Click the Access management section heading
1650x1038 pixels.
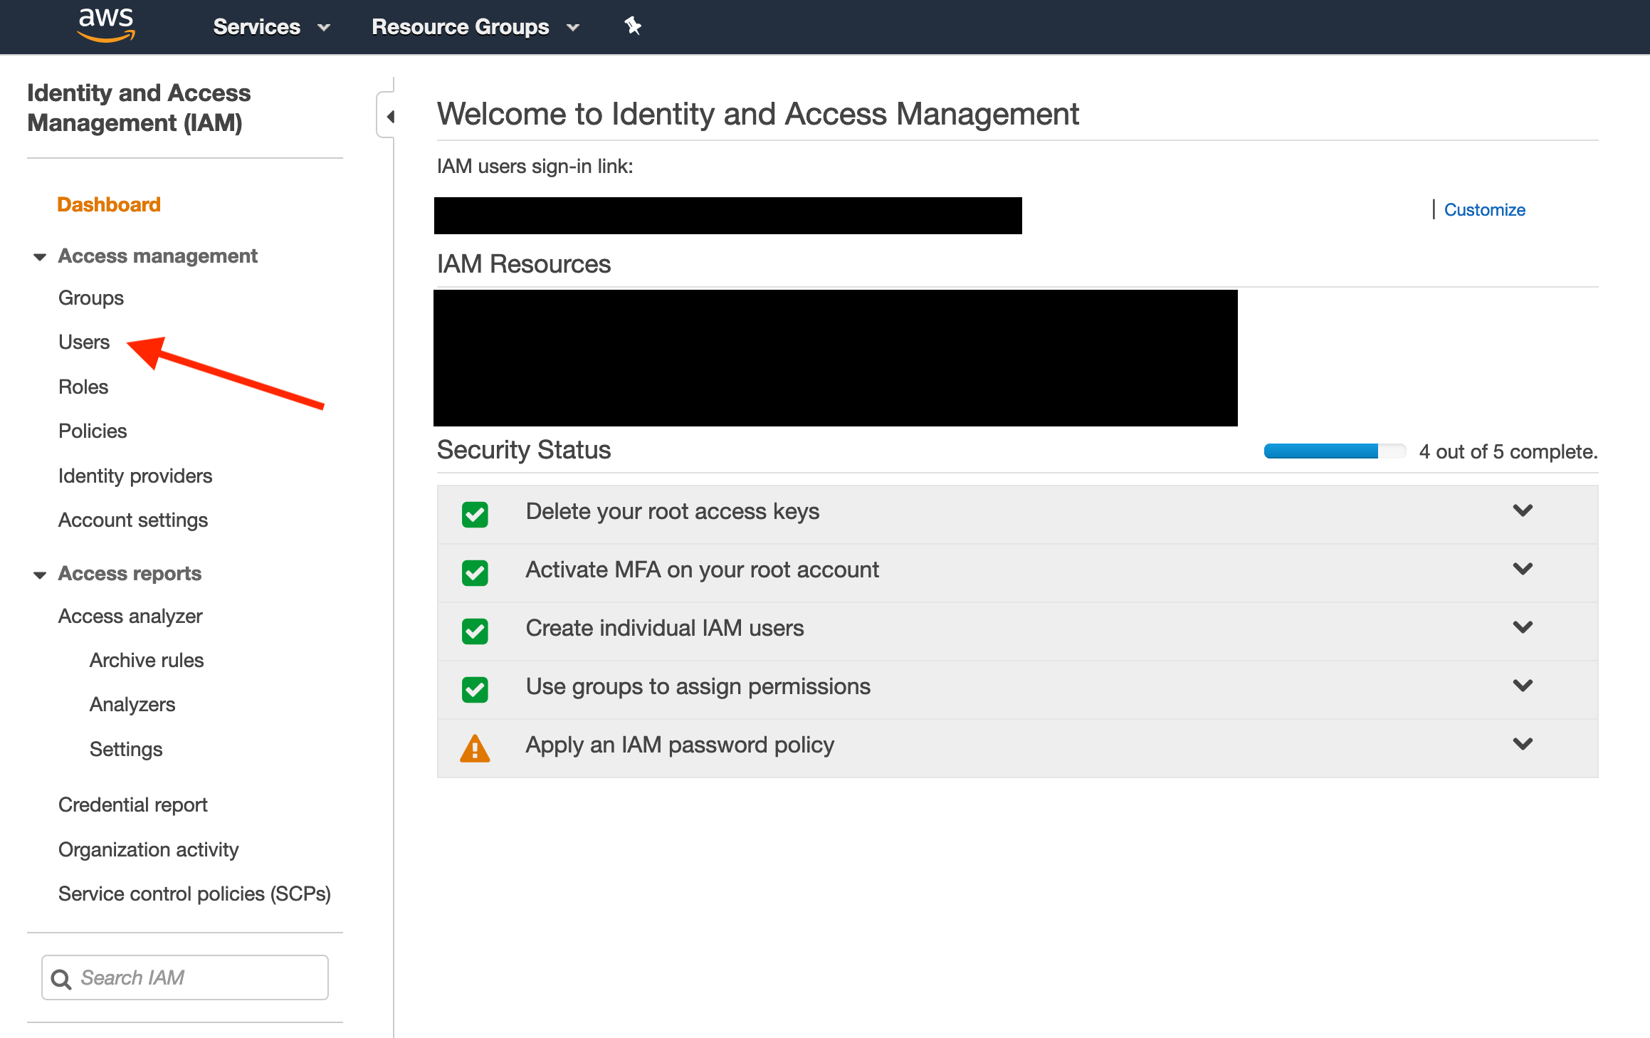(158, 256)
